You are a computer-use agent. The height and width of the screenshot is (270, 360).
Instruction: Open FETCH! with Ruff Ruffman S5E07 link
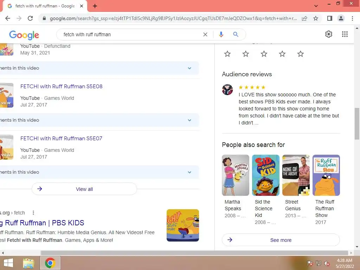61,139
